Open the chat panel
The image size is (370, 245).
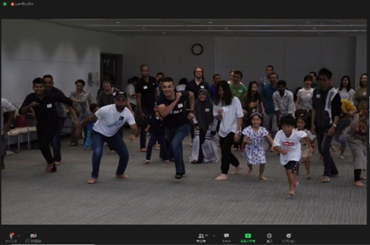(226, 238)
